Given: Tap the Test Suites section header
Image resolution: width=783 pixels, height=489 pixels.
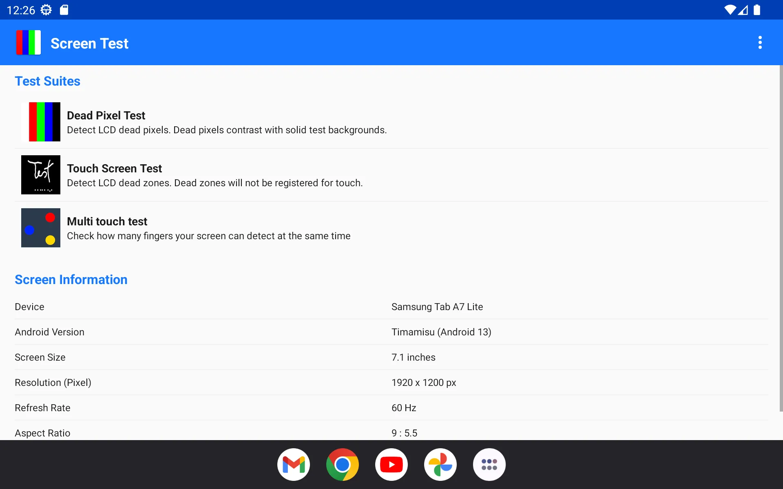Looking at the screenshot, I should (47, 81).
